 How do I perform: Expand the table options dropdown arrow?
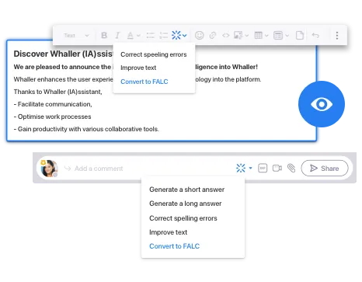[266, 36]
